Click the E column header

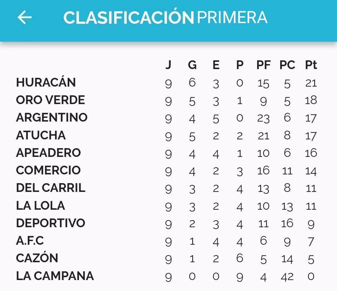tap(216, 65)
